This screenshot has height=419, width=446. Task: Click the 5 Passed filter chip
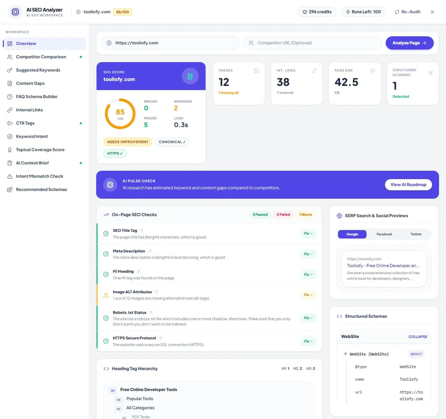click(x=260, y=215)
